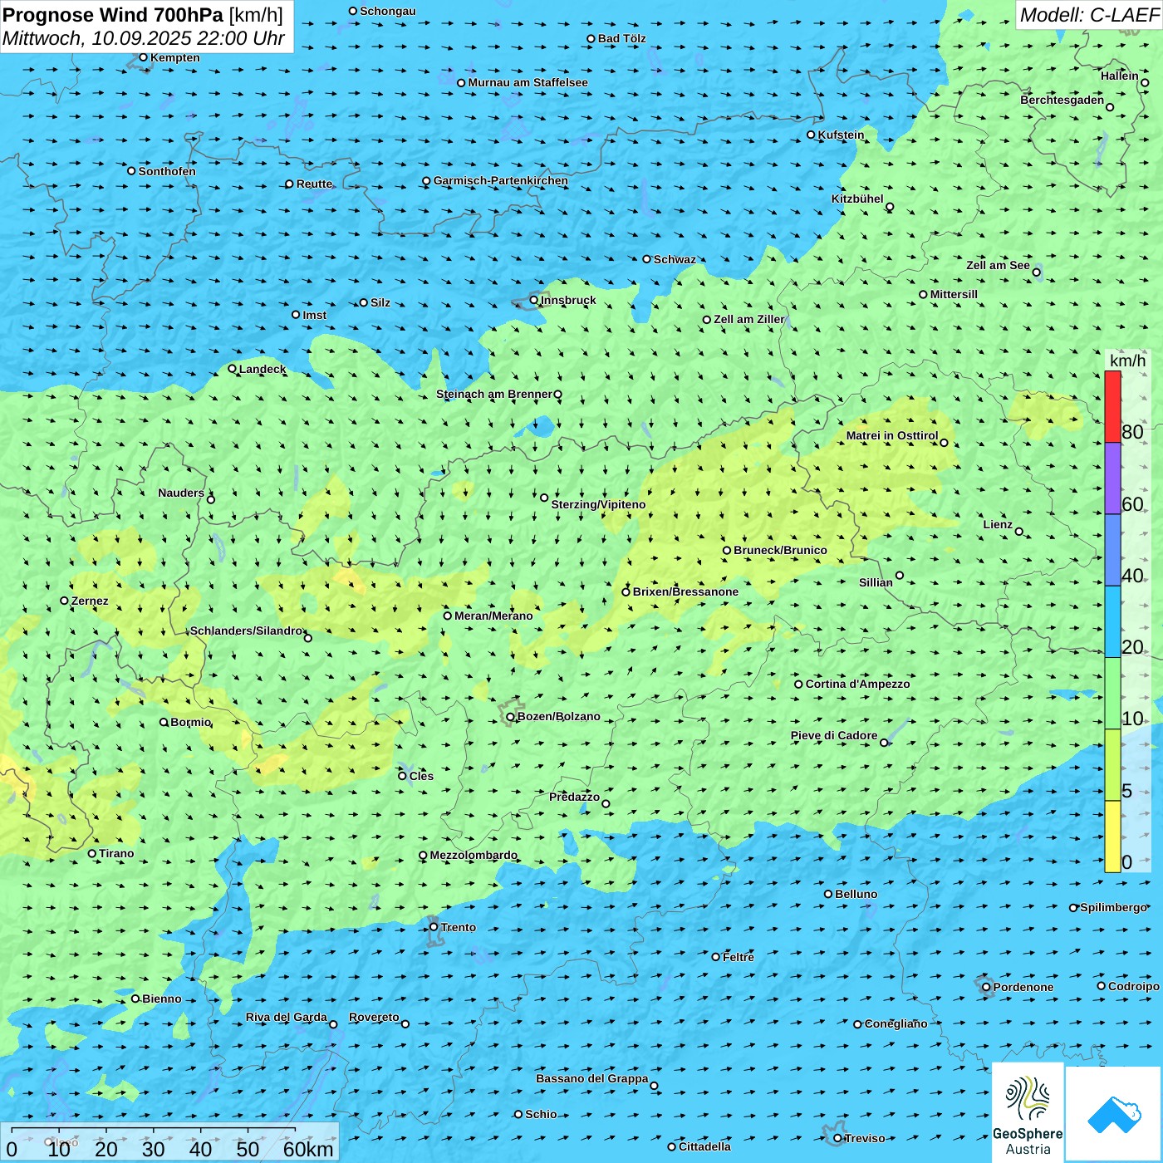Viewport: 1163px width, 1163px height.
Task: Click the Lienz city marker circle
Action: pos(1019,532)
